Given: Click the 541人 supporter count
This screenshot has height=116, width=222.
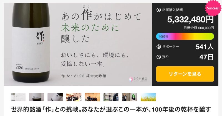Looking at the screenshot, I should [205, 47].
